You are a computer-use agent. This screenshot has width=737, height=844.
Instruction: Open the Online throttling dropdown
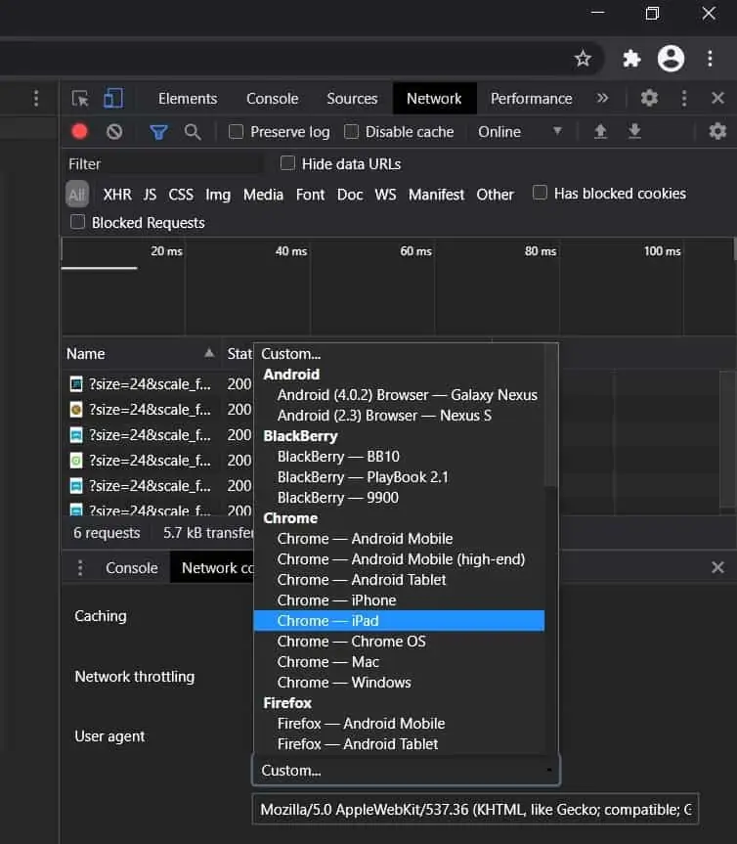click(x=519, y=131)
